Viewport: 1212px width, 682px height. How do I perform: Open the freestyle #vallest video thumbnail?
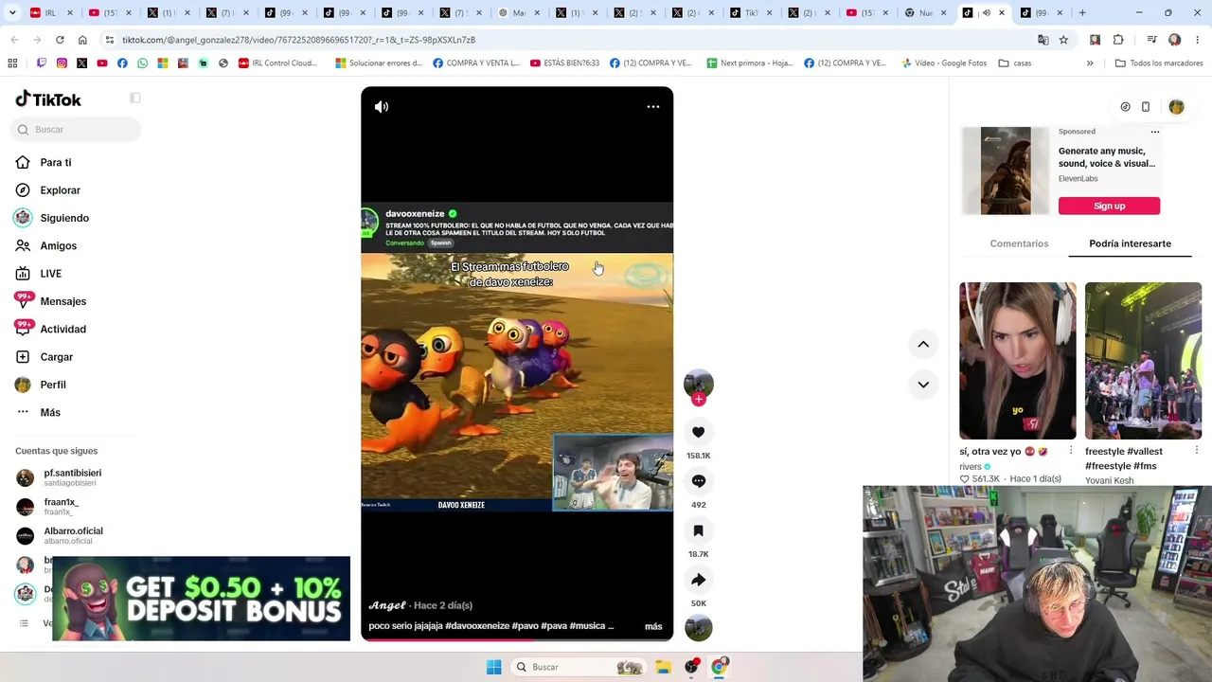[x=1143, y=361]
